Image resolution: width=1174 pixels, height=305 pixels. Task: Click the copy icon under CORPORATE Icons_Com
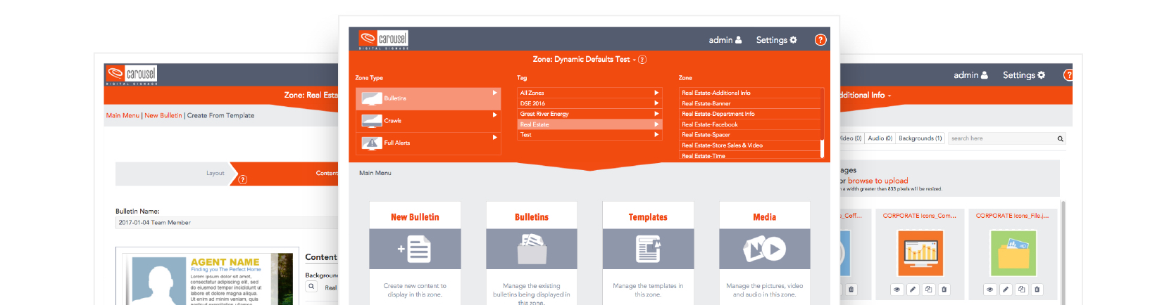tap(929, 290)
